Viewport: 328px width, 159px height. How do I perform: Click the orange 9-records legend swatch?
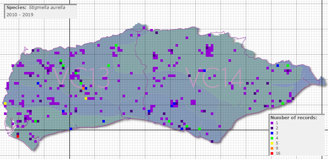272,149
